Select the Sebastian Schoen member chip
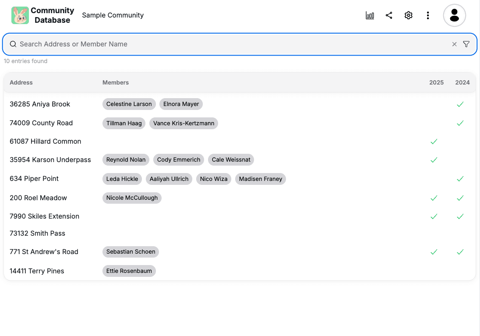480x336 pixels. [x=131, y=252]
